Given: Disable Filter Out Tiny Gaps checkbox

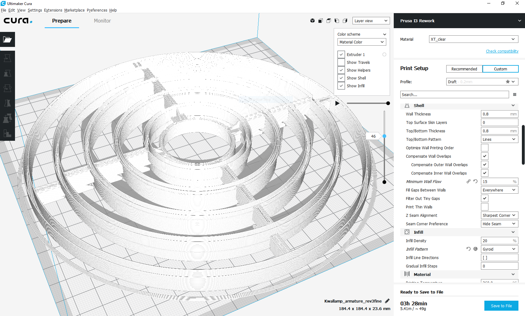Looking at the screenshot, I should pyautogui.click(x=484, y=198).
